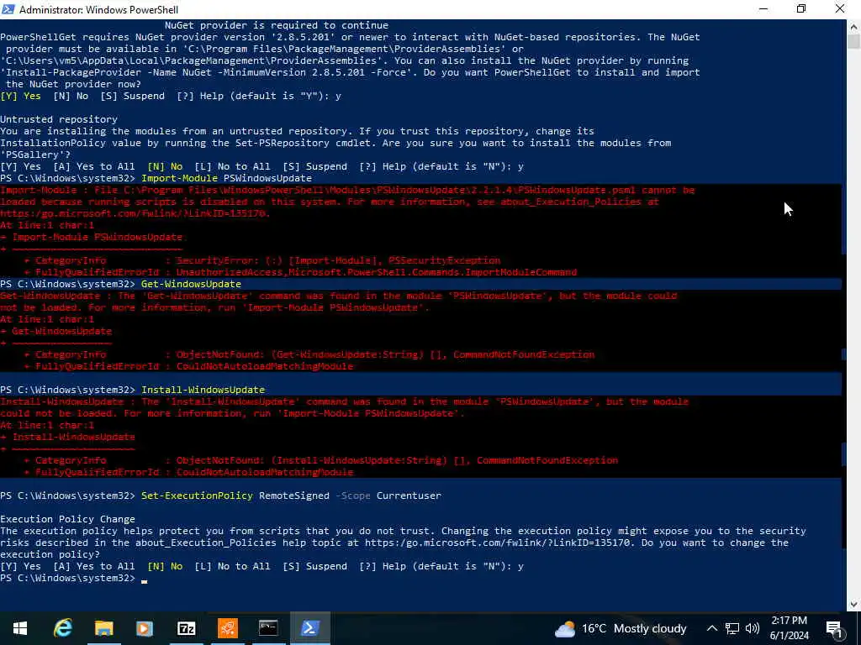
Task: Open 7-Zip from the taskbar
Action: [x=186, y=628]
